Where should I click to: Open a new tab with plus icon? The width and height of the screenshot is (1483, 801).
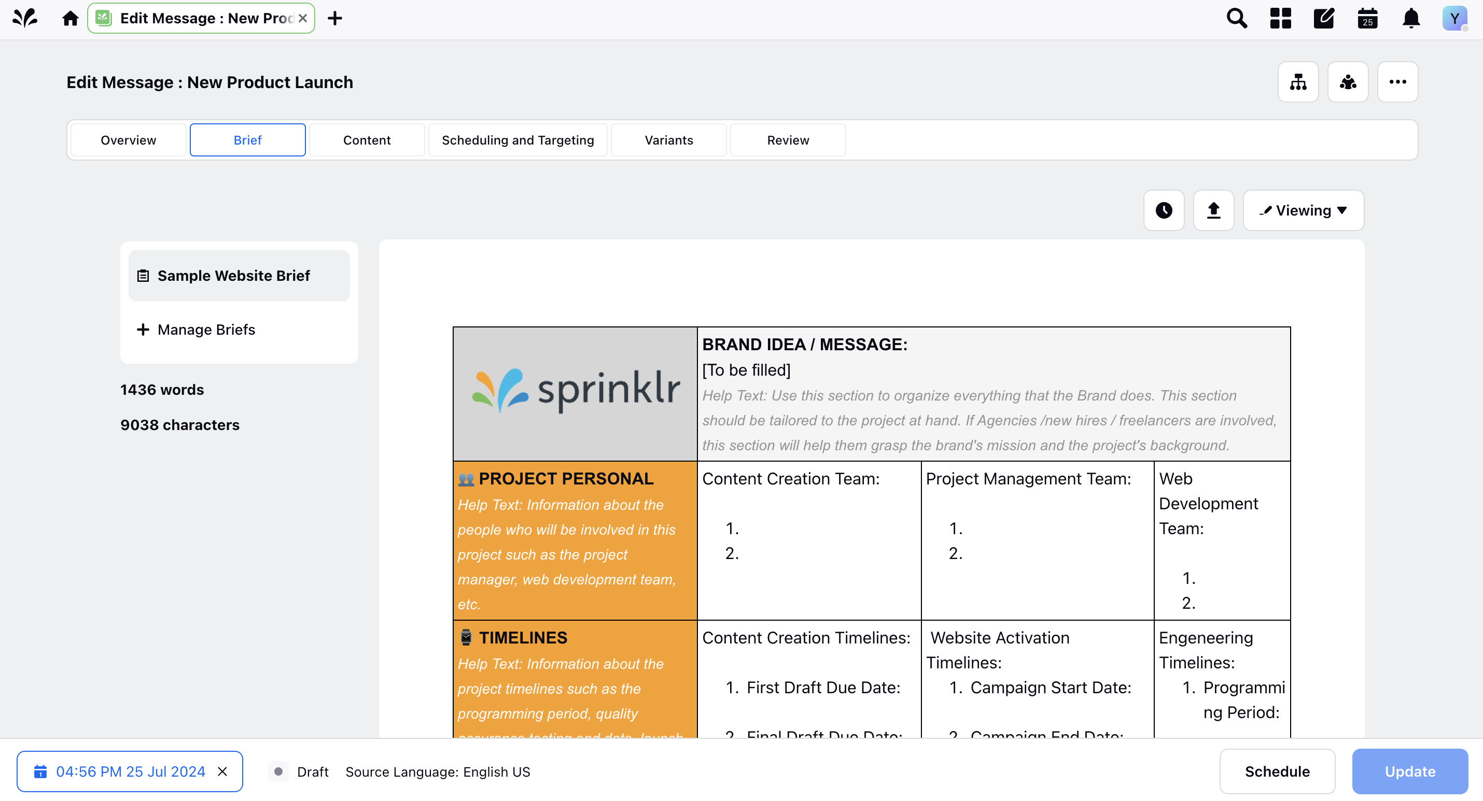click(335, 19)
